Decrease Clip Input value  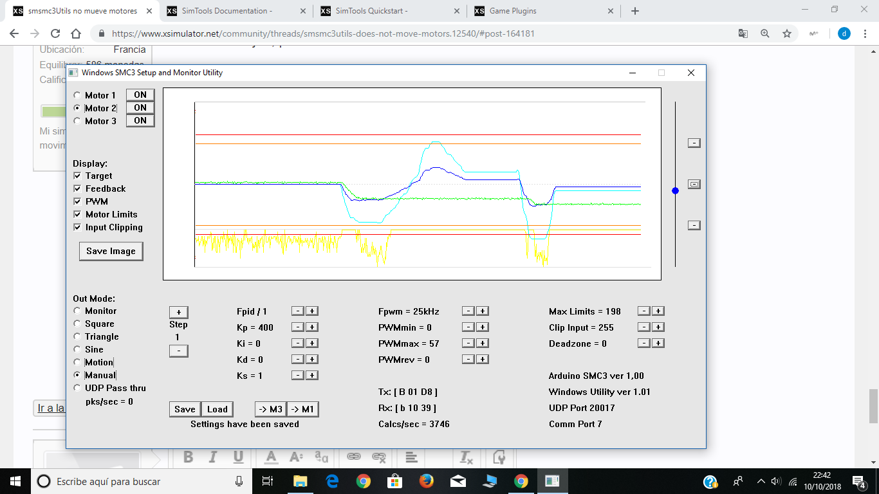(x=643, y=327)
